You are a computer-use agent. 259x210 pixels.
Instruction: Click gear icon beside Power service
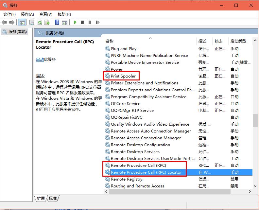coord(107,69)
